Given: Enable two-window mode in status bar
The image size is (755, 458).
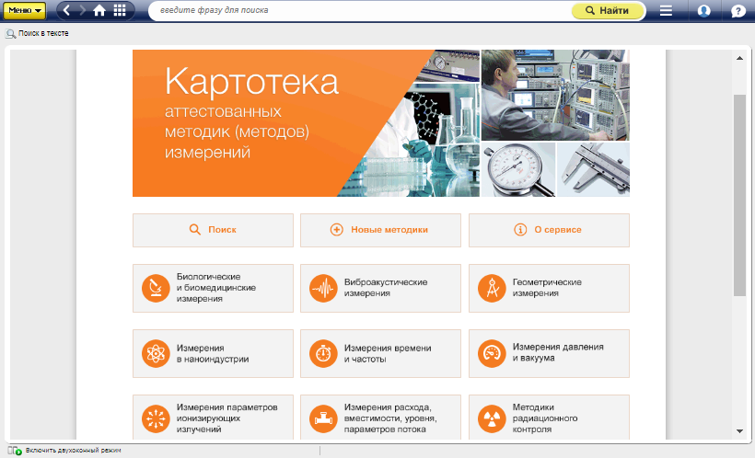Looking at the screenshot, I should pos(67,451).
